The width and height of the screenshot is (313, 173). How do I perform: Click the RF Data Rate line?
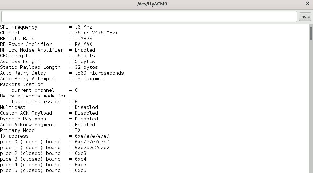tap(46, 39)
